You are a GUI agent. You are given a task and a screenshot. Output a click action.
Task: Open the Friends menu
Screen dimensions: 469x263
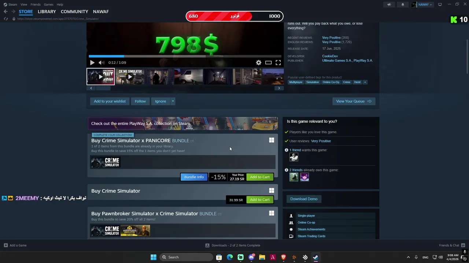point(36,4)
